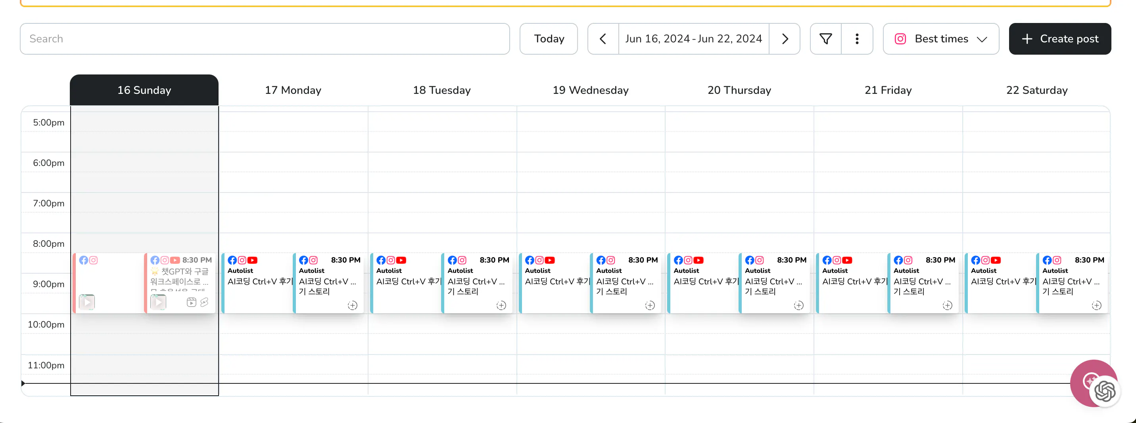1136x423 pixels.
Task: Open the three-dot more options menu
Action: click(x=857, y=39)
